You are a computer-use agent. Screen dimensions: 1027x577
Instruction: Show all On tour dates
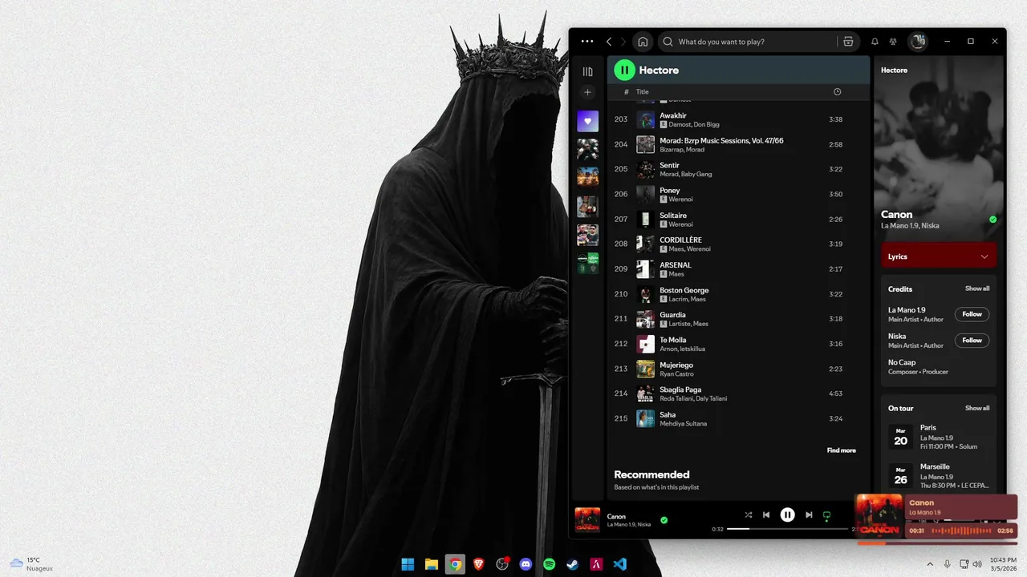click(976, 408)
